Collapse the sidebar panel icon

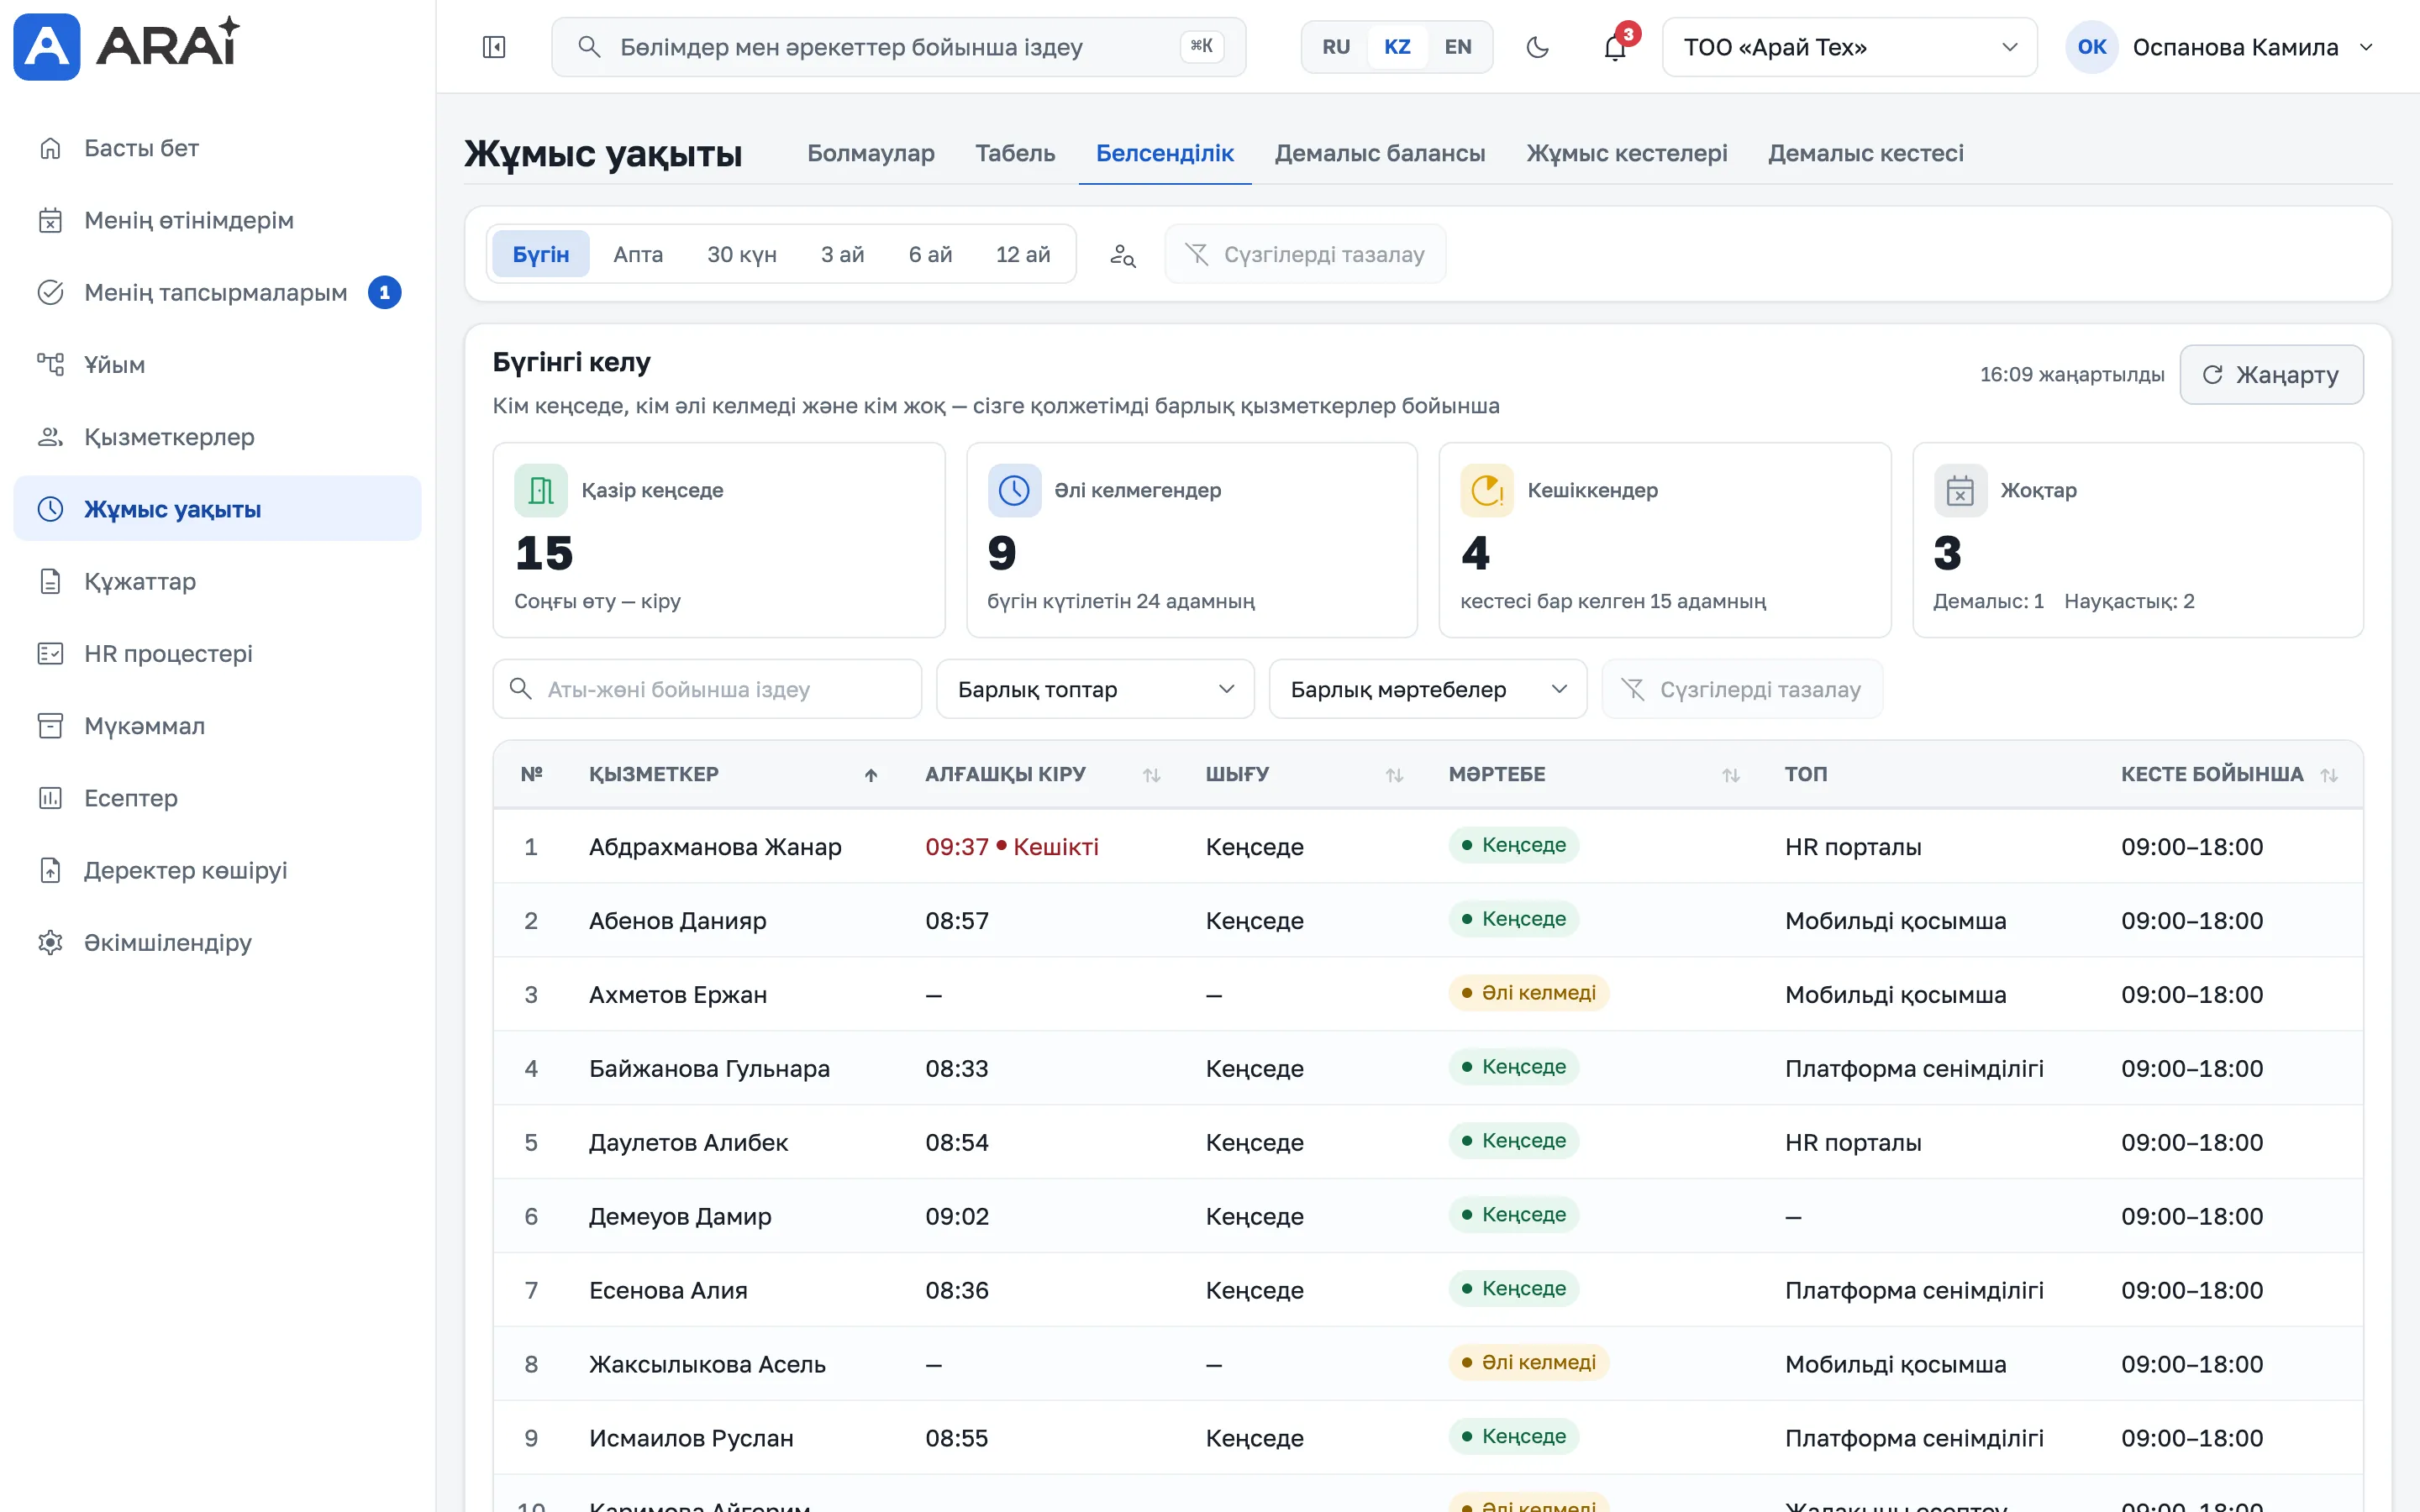click(x=494, y=47)
